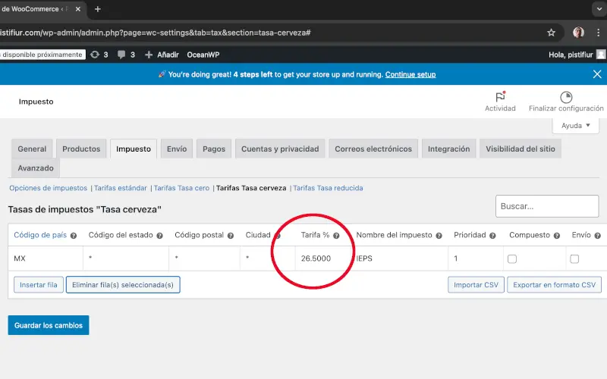Open Finalizar configuración progress icon

(566, 102)
